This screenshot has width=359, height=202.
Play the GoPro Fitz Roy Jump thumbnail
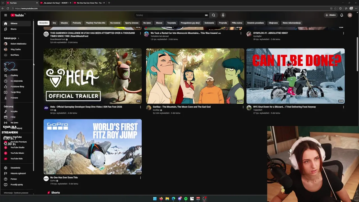click(x=93, y=147)
